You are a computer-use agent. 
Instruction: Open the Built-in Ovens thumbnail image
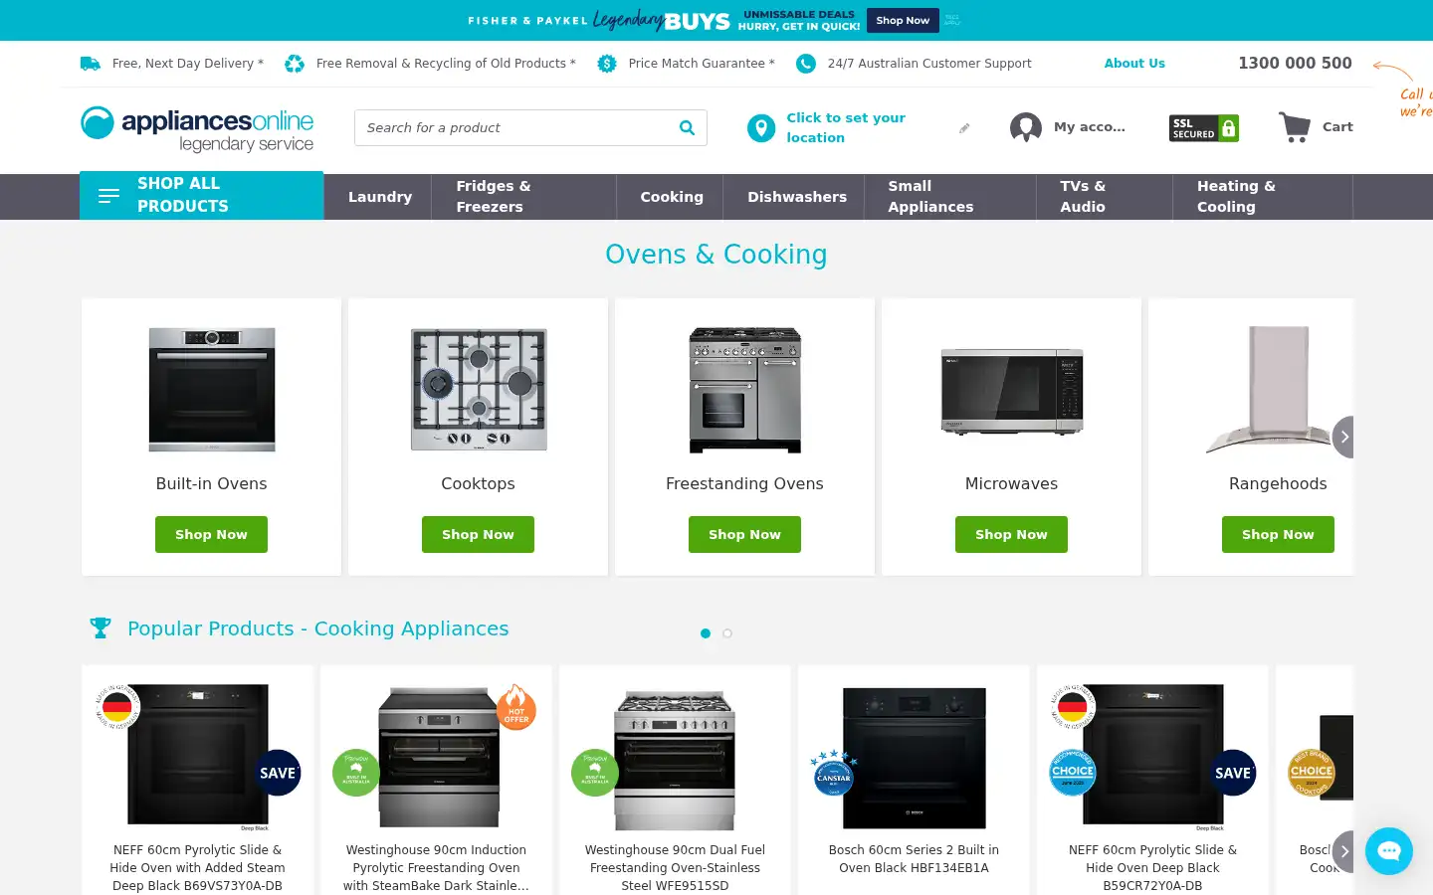(x=212, y=390)
